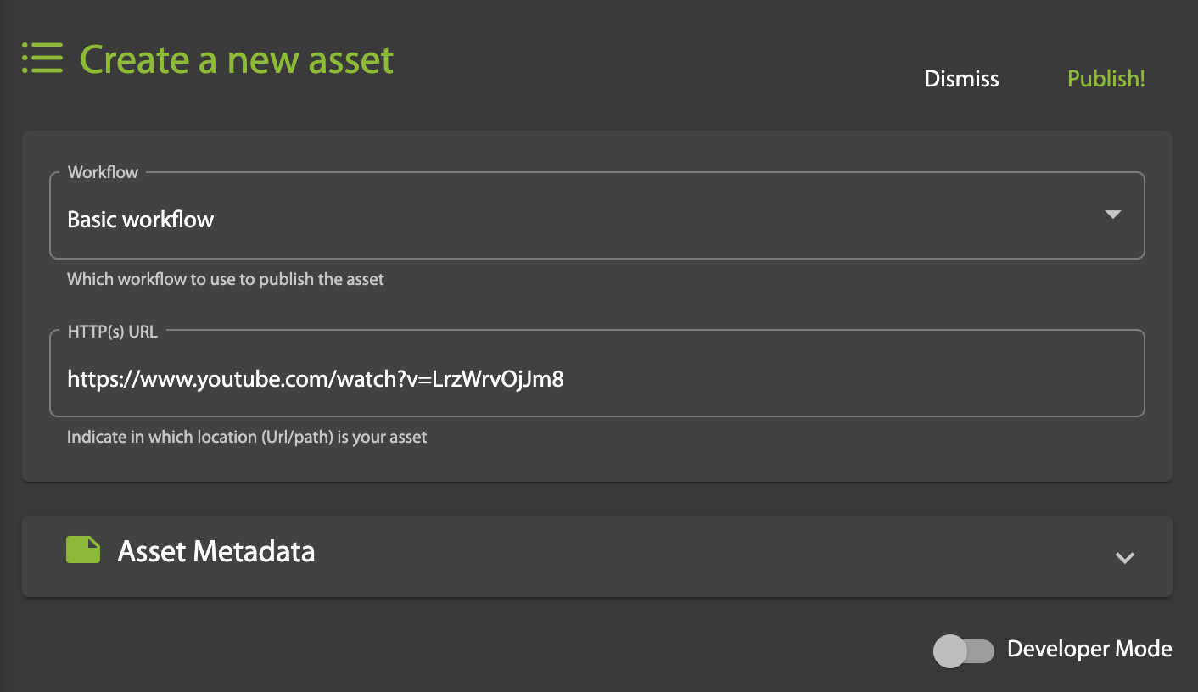
Task: Click the empty middle of the Workflow field
Action: pyautogui.click(x=594, y=220)
